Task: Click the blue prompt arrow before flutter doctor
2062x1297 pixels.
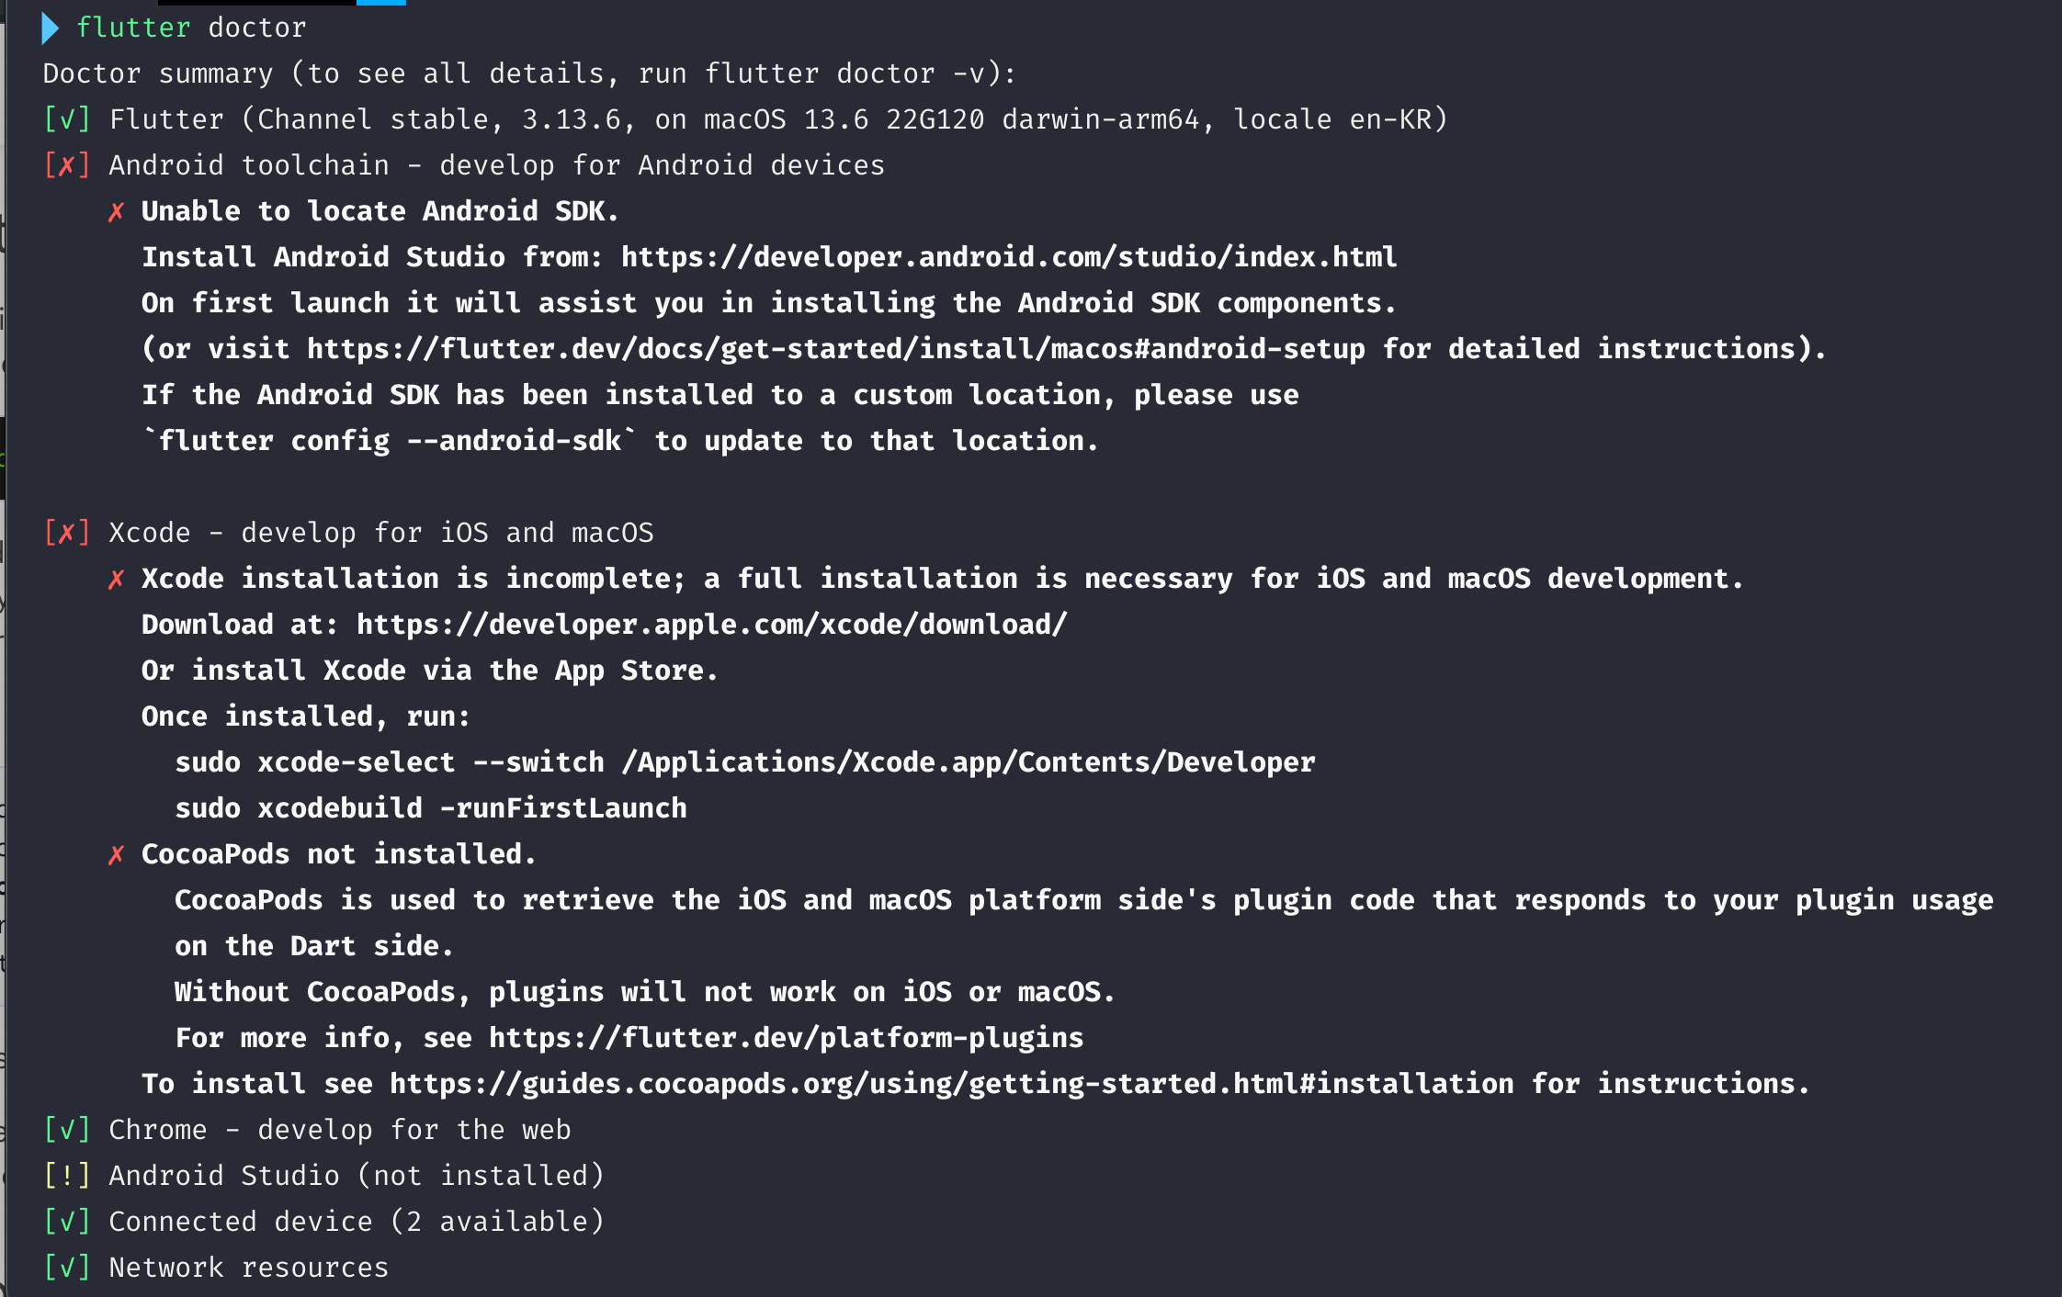Action: click(x=51, y=28)
